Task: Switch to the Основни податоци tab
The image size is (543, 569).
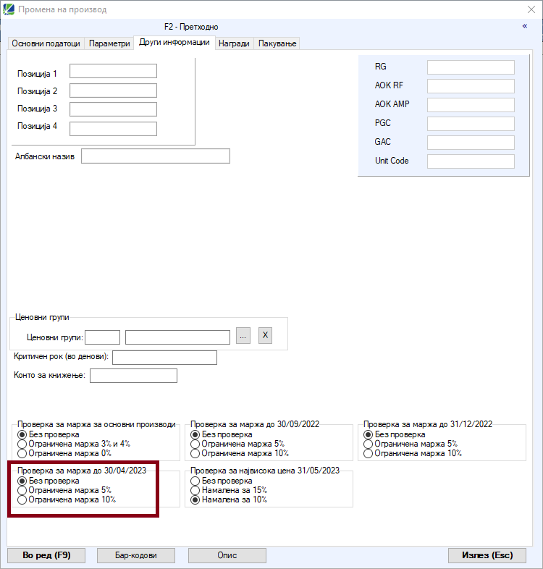Action: pyautogui.click(x=46, y=43)
